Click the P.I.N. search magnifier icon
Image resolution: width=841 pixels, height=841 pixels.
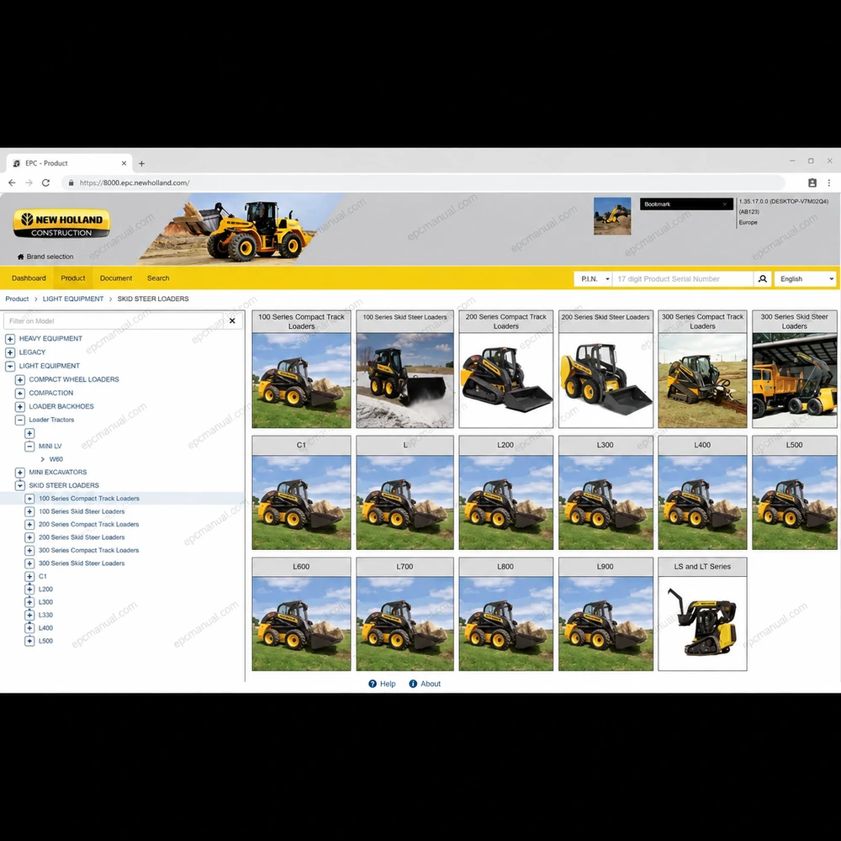point(762,279)
